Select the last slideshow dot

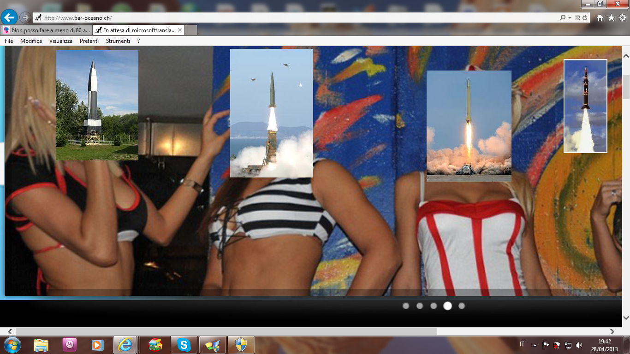[462, 306]
